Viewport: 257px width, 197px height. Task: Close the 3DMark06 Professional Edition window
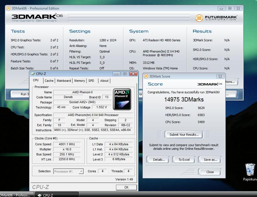click(x=238, y=8)
